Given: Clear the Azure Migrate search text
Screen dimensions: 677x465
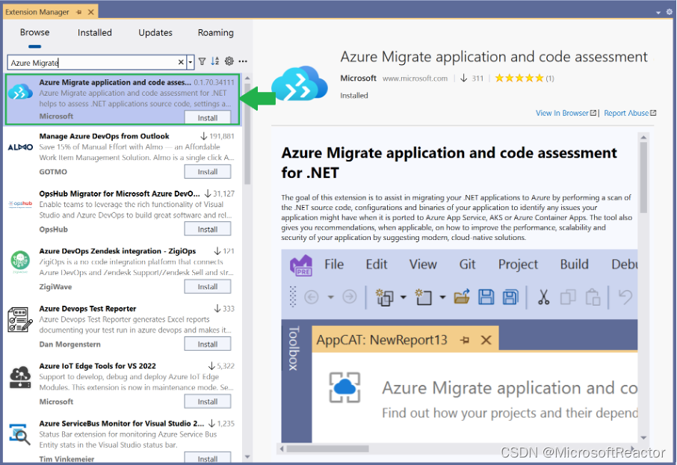Looking at the screenshot, I should point(181,62).
